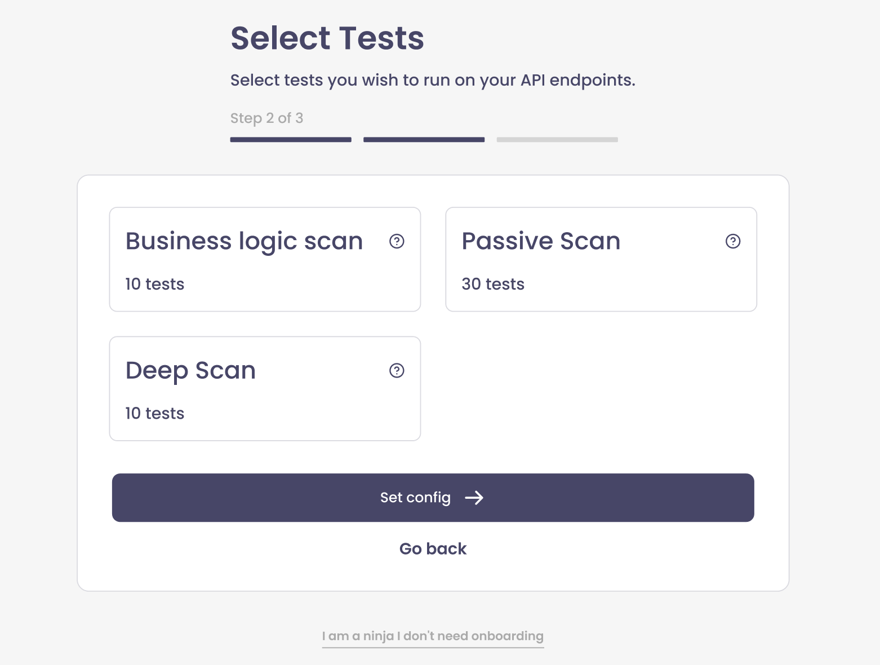Click the help circle beside Passive Scan title
Image resolution: width=880 pixels, height=665 pixels.
[x=732, y=241]
